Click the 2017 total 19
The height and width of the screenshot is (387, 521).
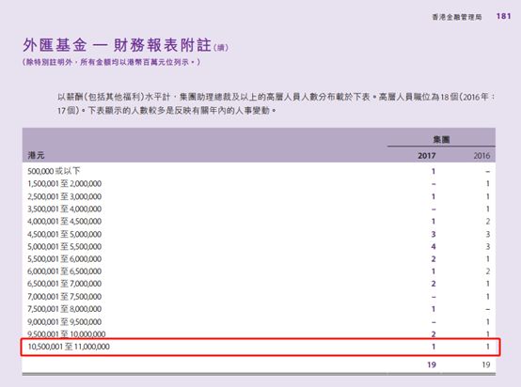pyautogui.click(x=432, y=364)
